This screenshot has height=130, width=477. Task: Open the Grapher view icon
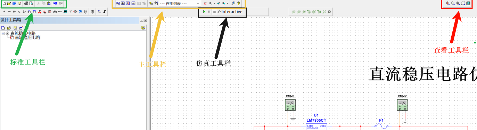coord(133,3)
